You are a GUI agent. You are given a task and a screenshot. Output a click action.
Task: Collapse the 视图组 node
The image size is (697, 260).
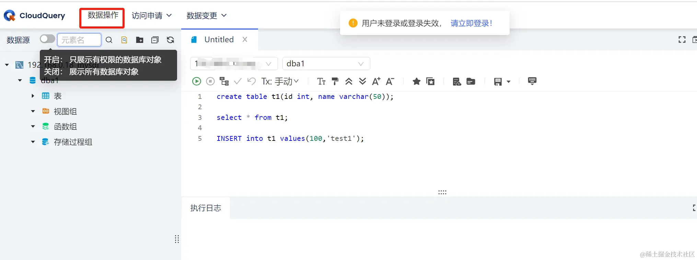[x=33, y=111]
